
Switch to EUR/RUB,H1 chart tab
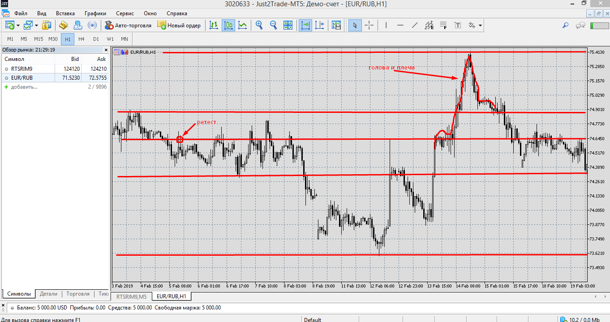click(172, 296)
